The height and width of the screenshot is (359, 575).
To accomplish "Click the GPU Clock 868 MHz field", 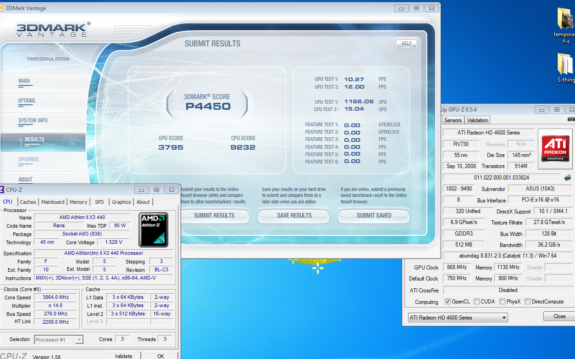I will coord(457,267).
